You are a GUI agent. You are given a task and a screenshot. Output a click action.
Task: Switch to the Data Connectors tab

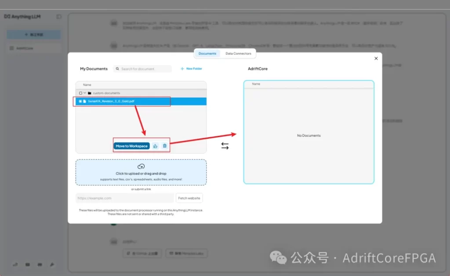pyautogui.click(x=238, y=54)
